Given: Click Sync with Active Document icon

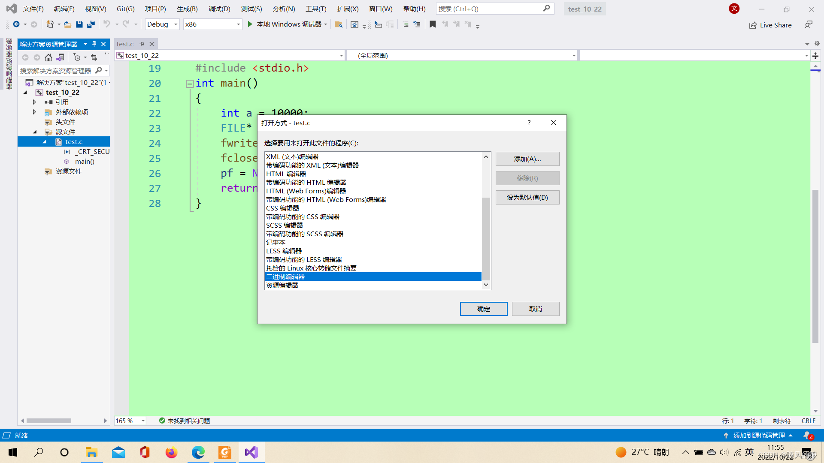Looking at the screenshot, I should [x=94, y=57].
